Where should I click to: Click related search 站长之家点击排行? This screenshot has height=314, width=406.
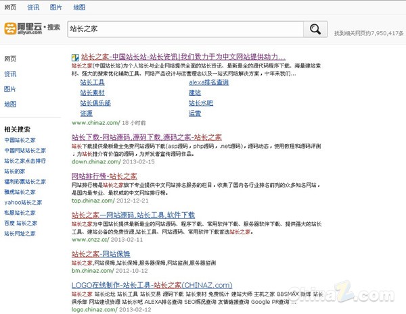pos(25,161)
